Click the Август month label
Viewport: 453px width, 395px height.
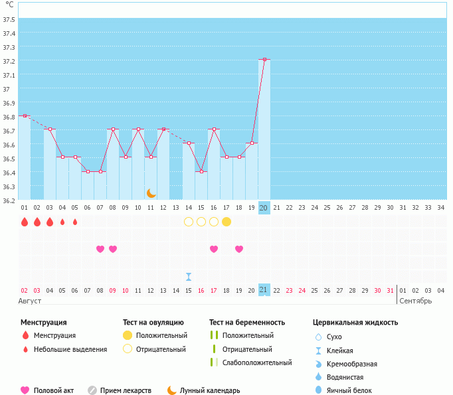click(x=31, y=301)
